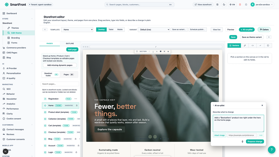The width and height of the screenshot is (279, 157).
Task: Open the history tab in right rail
Action: coord(268,46)
